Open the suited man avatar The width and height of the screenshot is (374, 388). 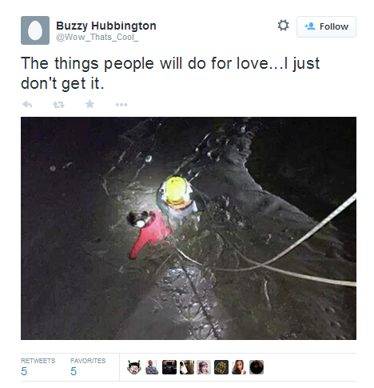(152, 367)
